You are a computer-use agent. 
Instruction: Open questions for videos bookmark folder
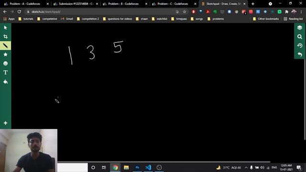(118, 19)
